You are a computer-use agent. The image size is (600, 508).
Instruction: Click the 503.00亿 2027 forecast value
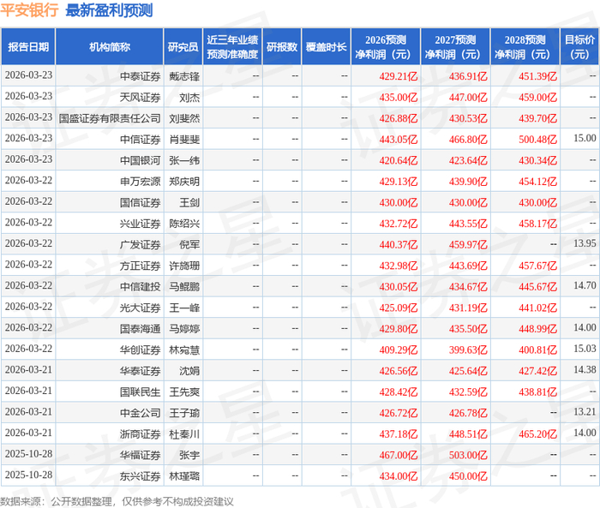coord(468,455)
